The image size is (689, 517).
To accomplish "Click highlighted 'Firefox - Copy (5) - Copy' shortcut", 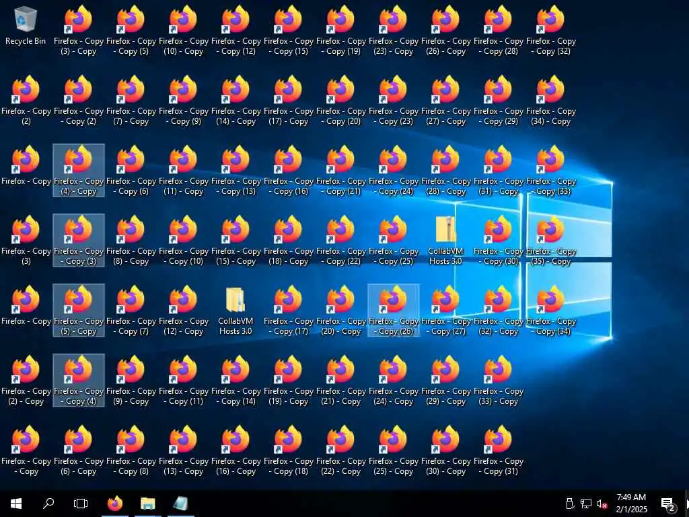I will tap(79, 310).
